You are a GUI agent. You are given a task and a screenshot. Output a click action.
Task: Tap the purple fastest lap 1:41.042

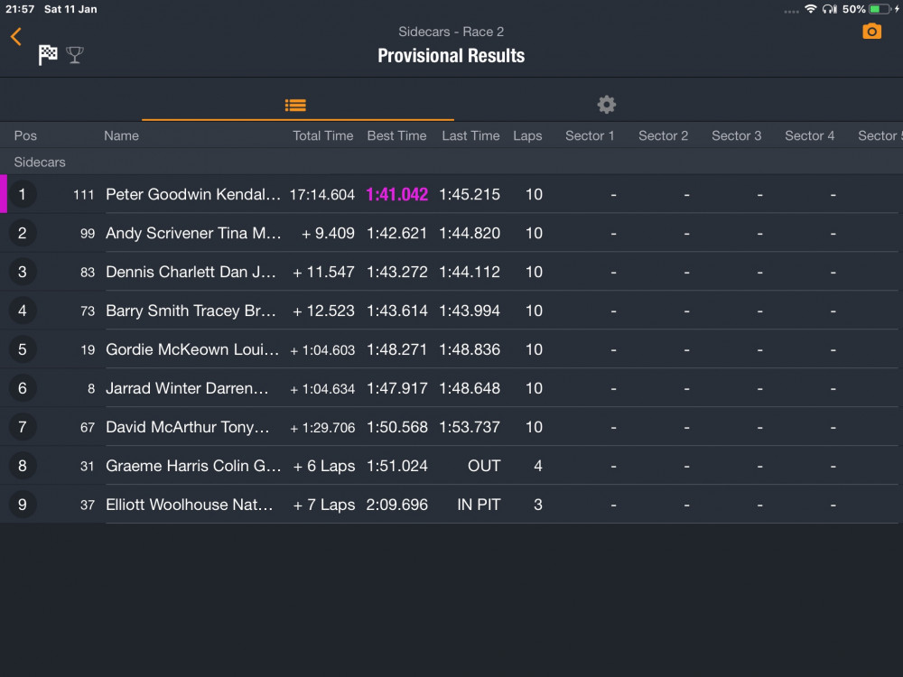[396, 195]
